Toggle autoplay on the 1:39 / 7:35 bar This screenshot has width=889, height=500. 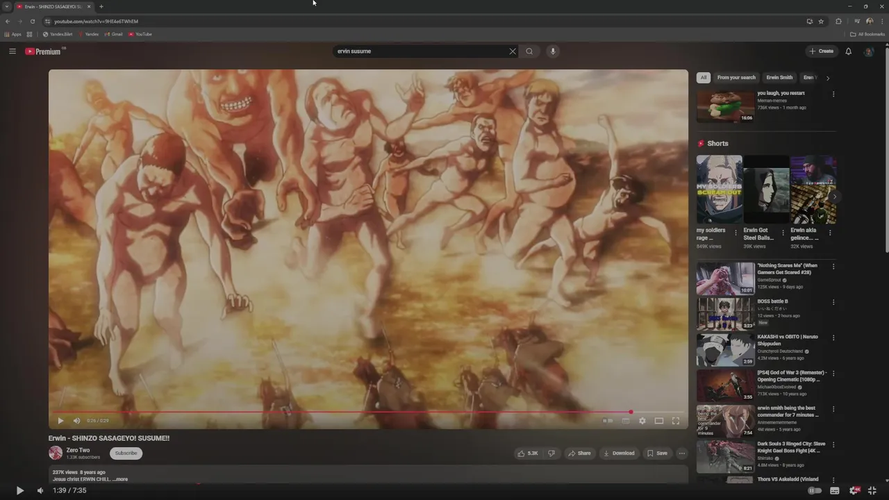(x=815, y=490)
